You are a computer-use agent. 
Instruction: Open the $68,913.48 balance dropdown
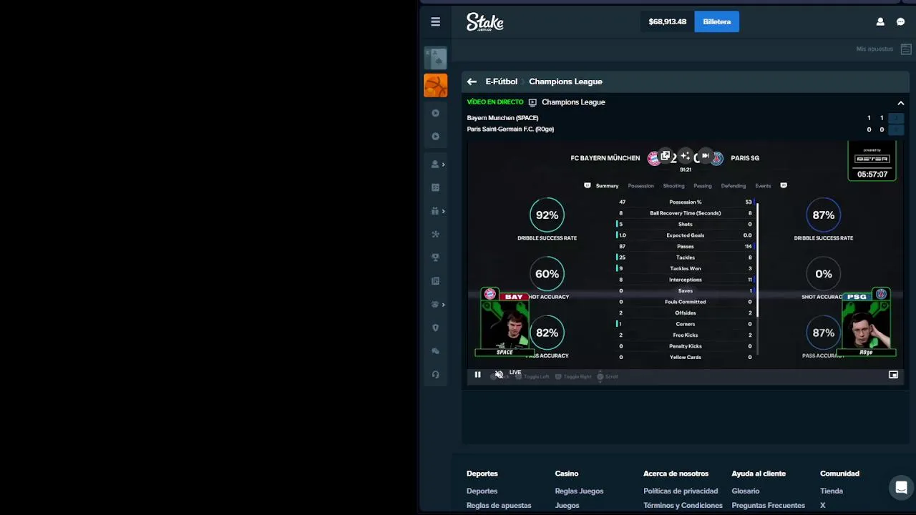click(x=668, y=21)
